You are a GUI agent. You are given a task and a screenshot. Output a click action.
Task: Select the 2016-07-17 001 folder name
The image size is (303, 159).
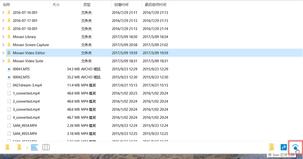point(25,20)
